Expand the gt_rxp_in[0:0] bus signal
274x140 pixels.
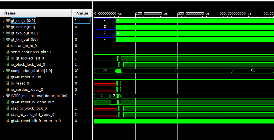point(4,21)
